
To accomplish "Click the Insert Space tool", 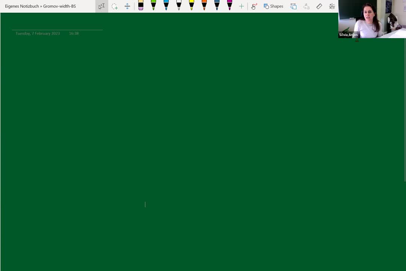I will 127,6.
